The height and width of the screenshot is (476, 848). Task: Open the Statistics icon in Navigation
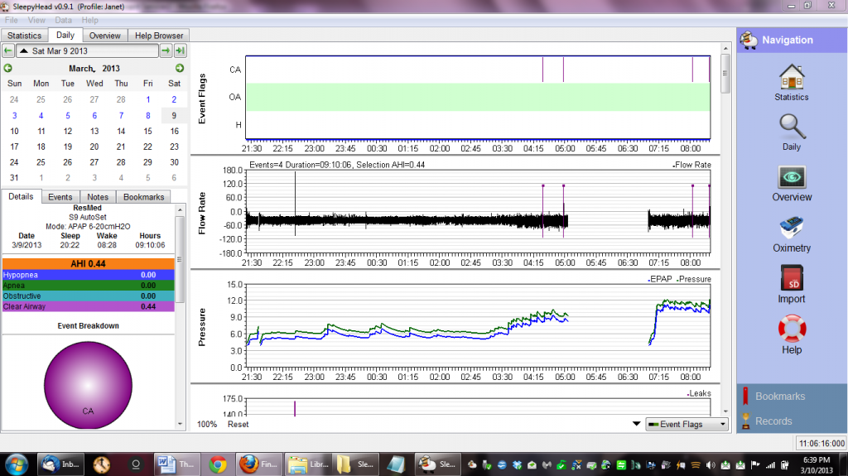point(791,79)
